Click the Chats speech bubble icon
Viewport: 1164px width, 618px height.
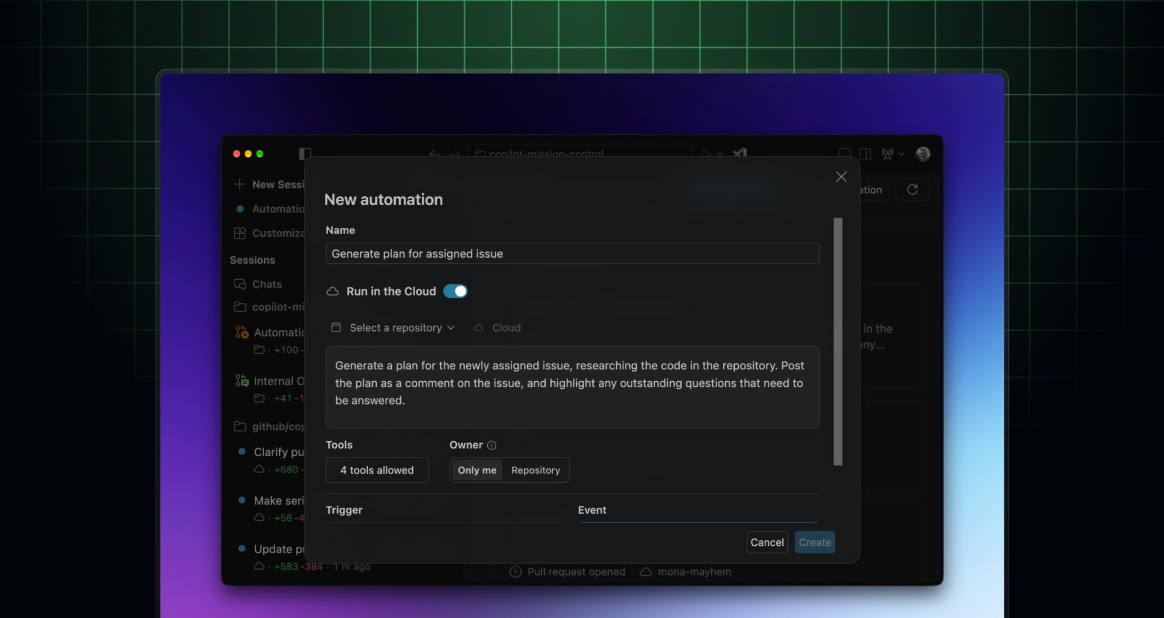coord(240,284)
